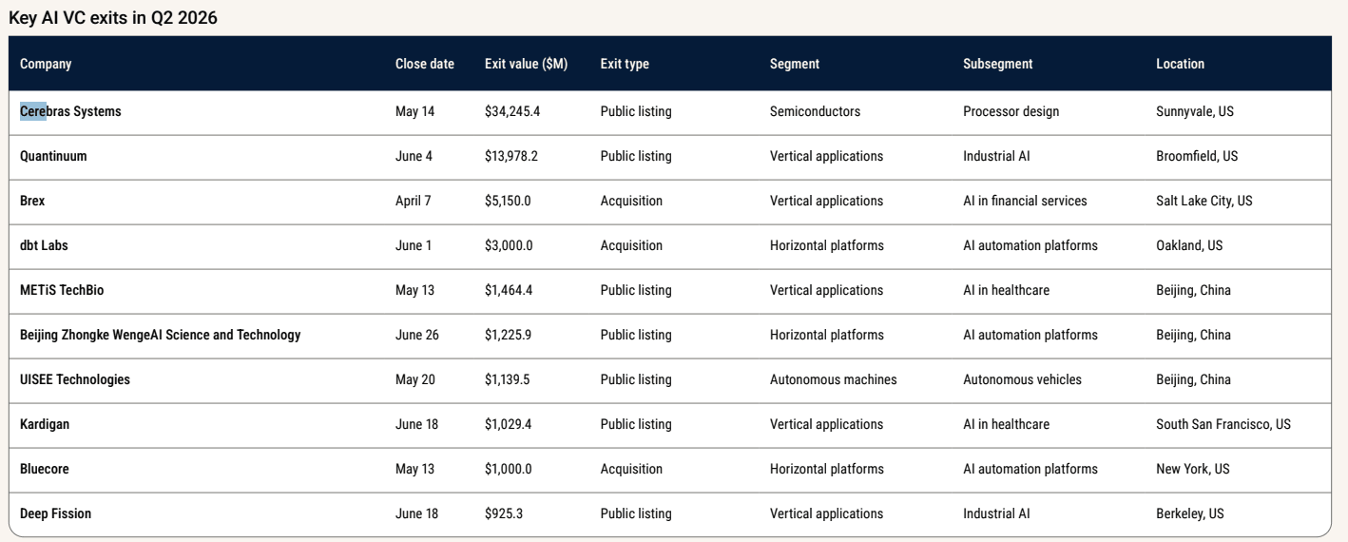Click the $1,225.9 exit value
The height and width of the screenshot is (542, 1348).
(508, 335)
